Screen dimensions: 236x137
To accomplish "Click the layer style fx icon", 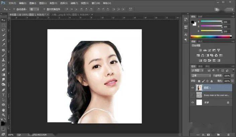I will click(203, 135).
